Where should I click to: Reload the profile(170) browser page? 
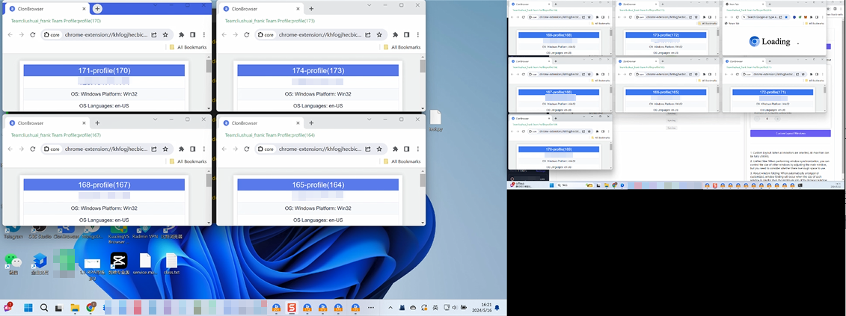(32, 34)
